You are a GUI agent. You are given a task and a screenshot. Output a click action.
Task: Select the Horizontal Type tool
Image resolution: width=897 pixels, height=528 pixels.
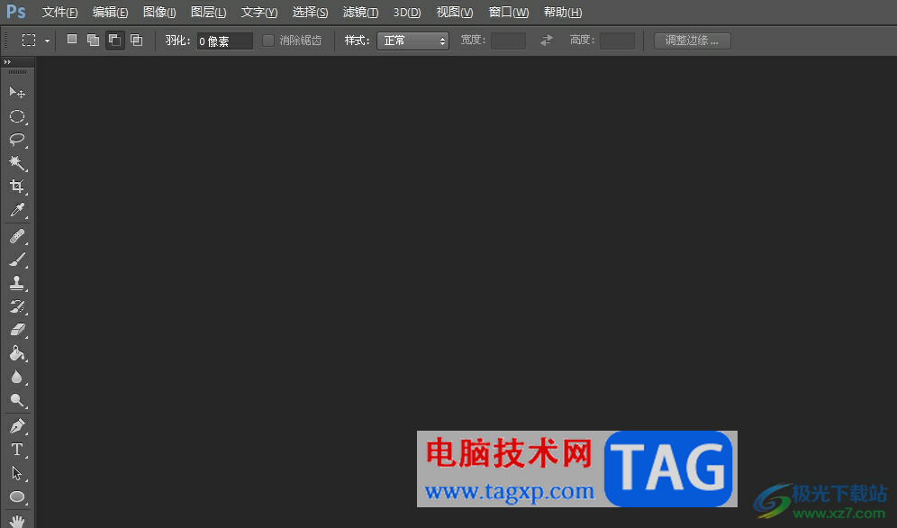coord(17,450)
